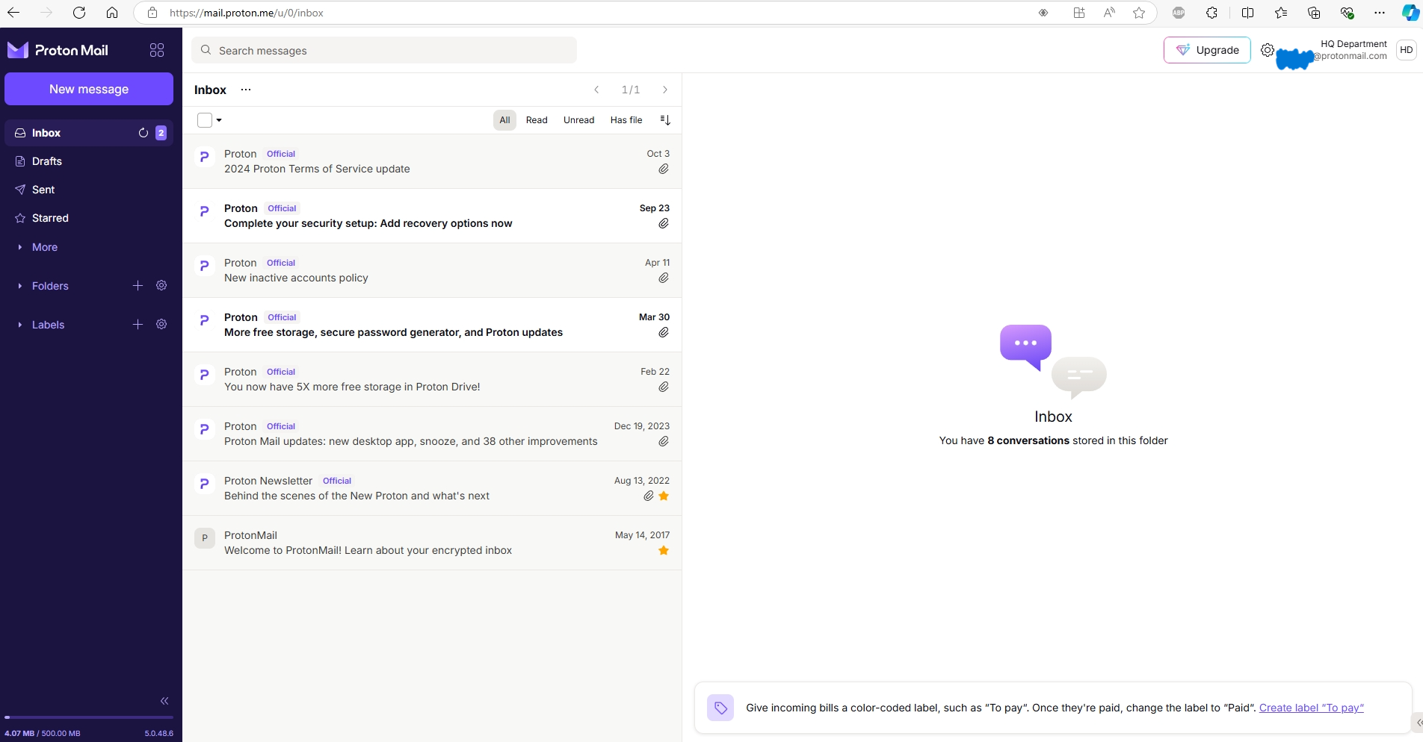Add a new folder with plus icon
The image size is (1423, 742).
pyautogui.click(x=138, y=286)
